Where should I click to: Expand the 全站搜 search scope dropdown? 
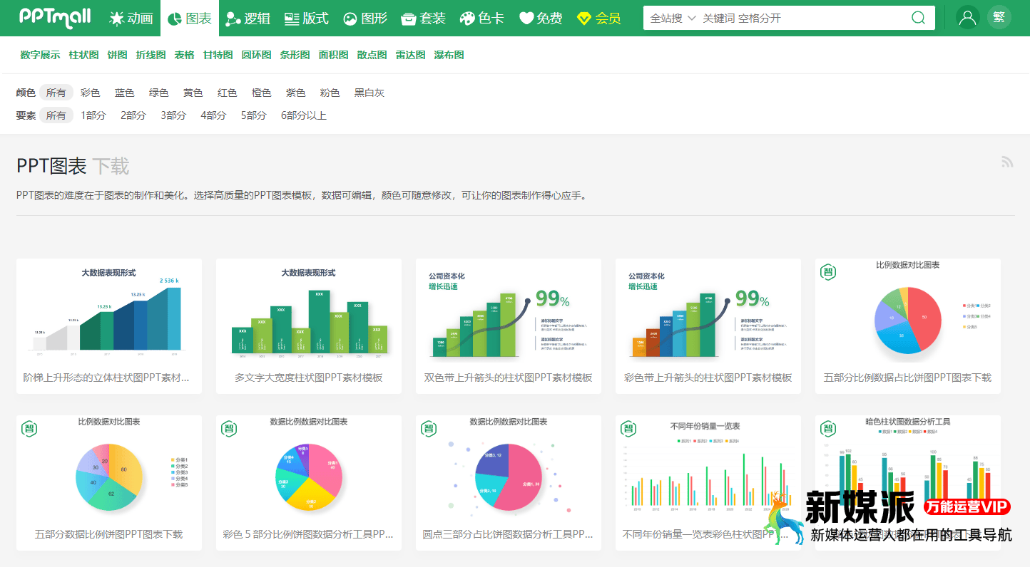pyautogui.click(x=672, y=19)
